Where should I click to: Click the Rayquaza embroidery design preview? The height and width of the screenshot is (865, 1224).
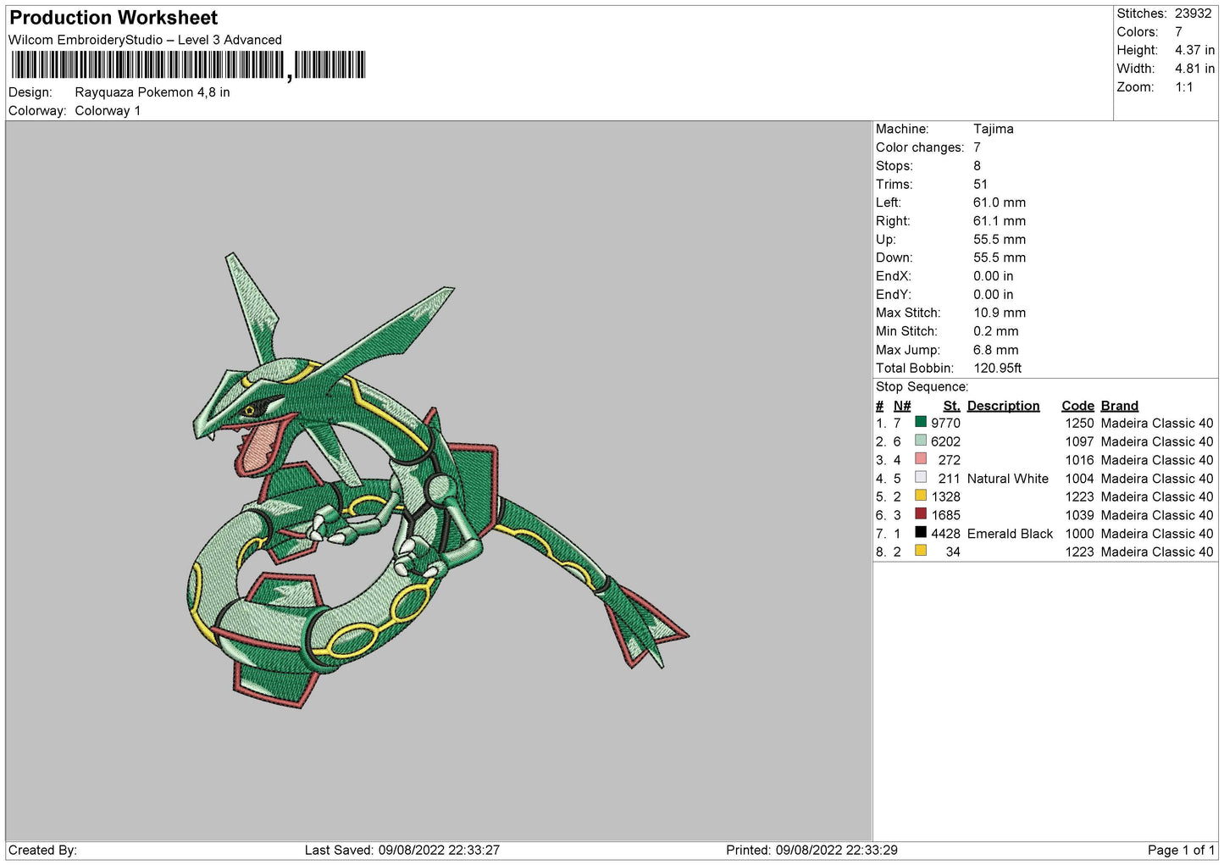pos(438,480)
